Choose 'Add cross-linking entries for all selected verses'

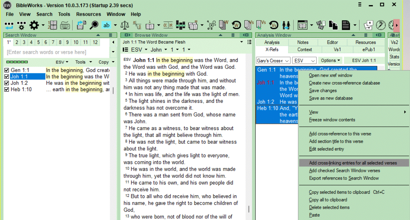point(353,163)
